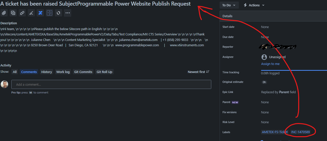Viewport: 327px width, 141px height.
Task: Click the sort order icon beside Newest first
Action: 208,72
